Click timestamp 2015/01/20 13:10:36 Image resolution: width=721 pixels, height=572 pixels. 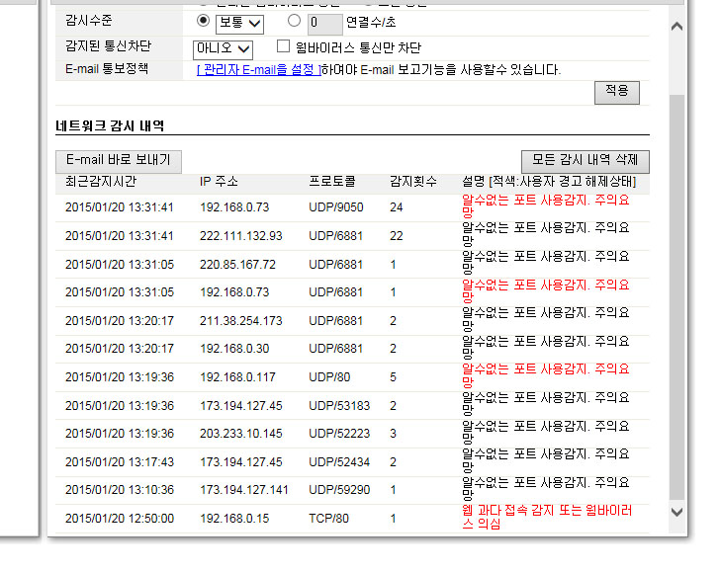point(120,490)
